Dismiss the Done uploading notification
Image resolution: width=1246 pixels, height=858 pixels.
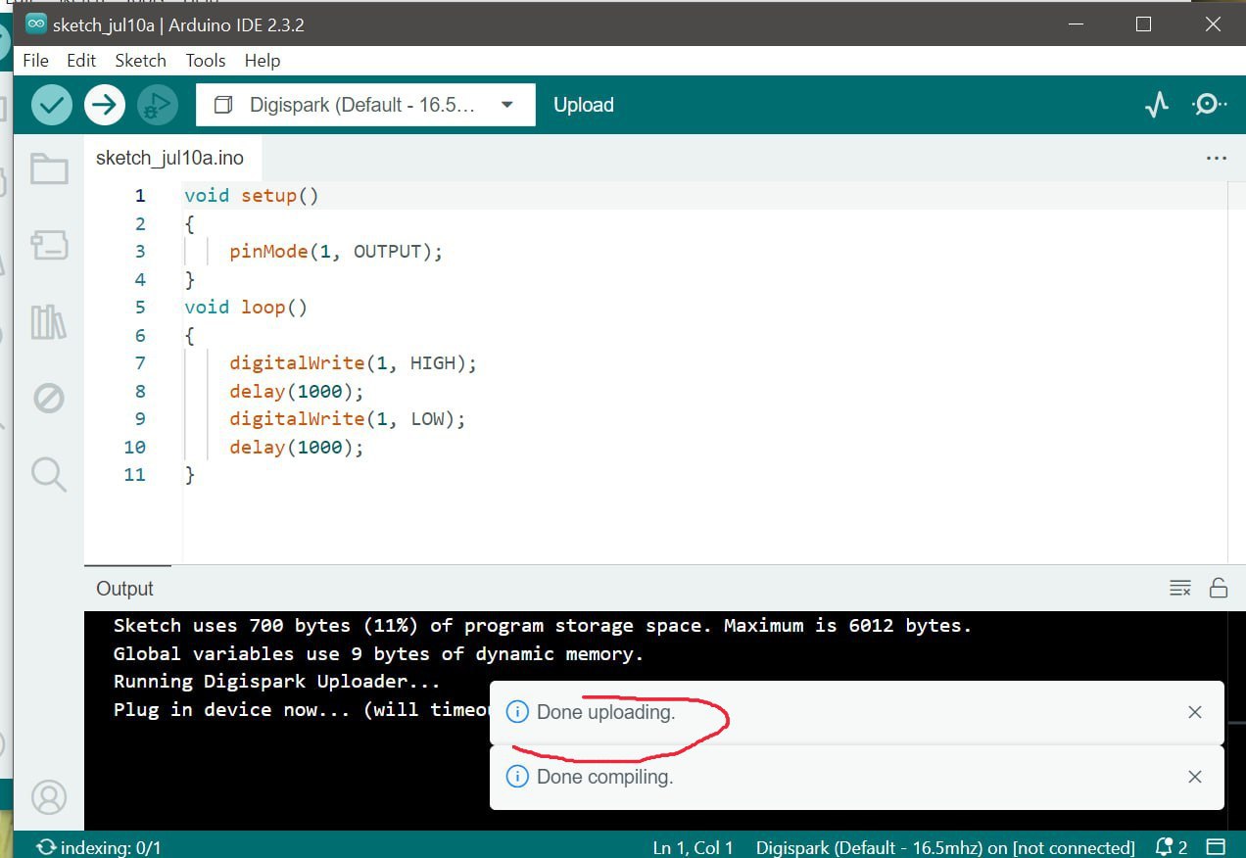tap(1194, 712)
